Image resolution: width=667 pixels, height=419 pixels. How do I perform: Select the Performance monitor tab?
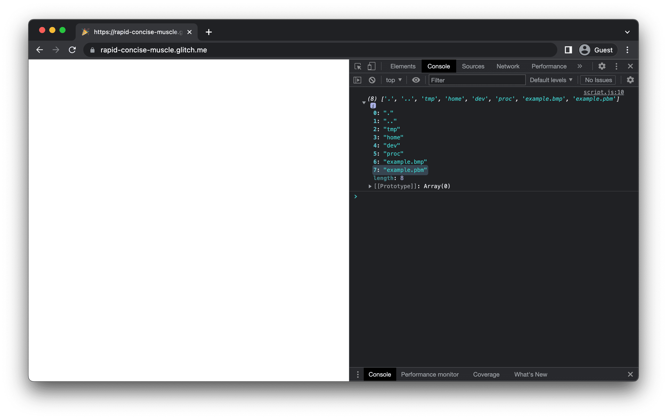coord(429,374)
